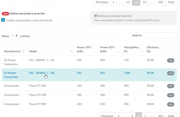The image size is (180, 117).
Task: Sort by VoltageMax column arrows
Action: click(142, 51)
